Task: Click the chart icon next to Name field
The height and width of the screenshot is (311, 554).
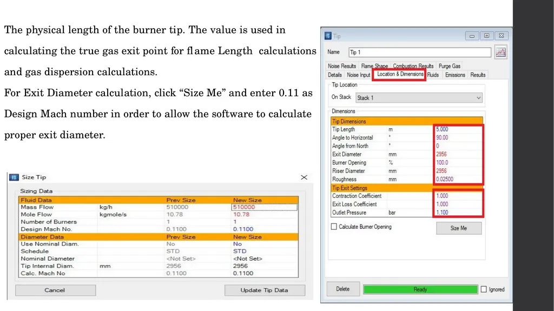Action: pos(500,52)
